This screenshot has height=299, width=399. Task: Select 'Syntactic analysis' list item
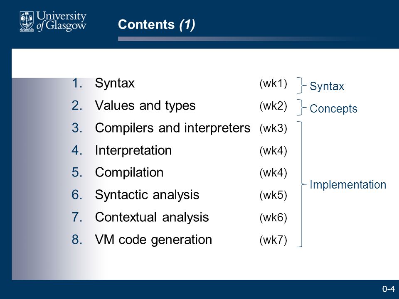click(147, 195)
